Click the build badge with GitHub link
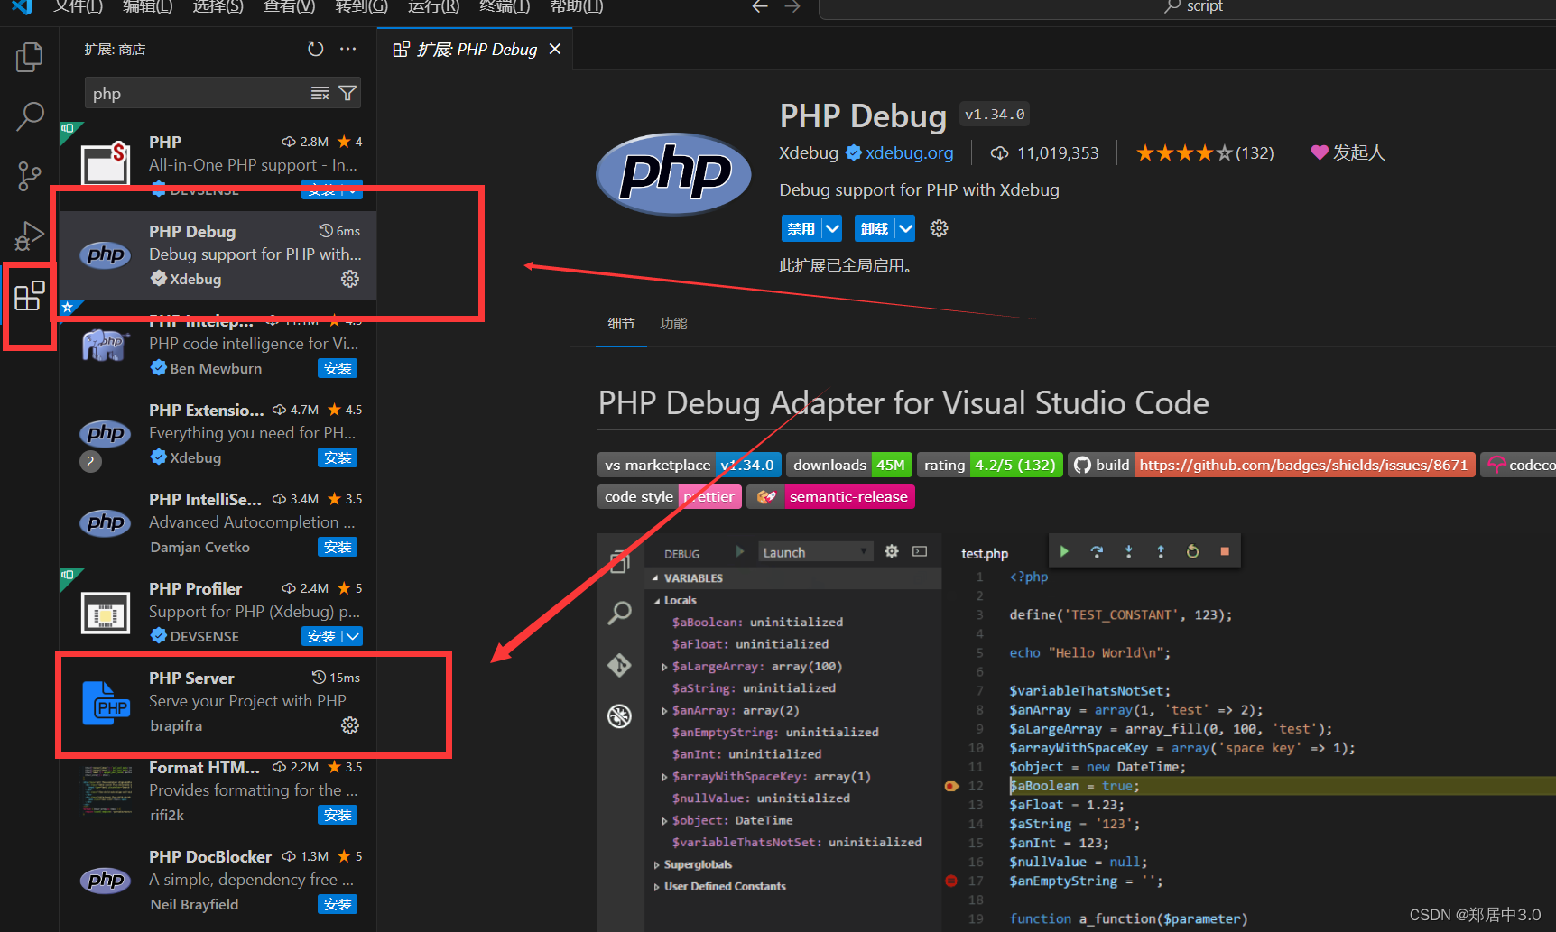Screen dimensions: 1556x932 [x=1271, y=465]
